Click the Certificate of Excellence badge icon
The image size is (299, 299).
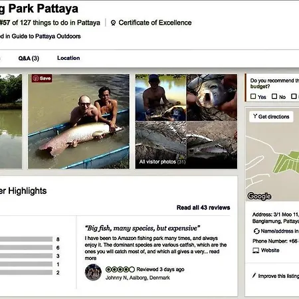[113, 23]
